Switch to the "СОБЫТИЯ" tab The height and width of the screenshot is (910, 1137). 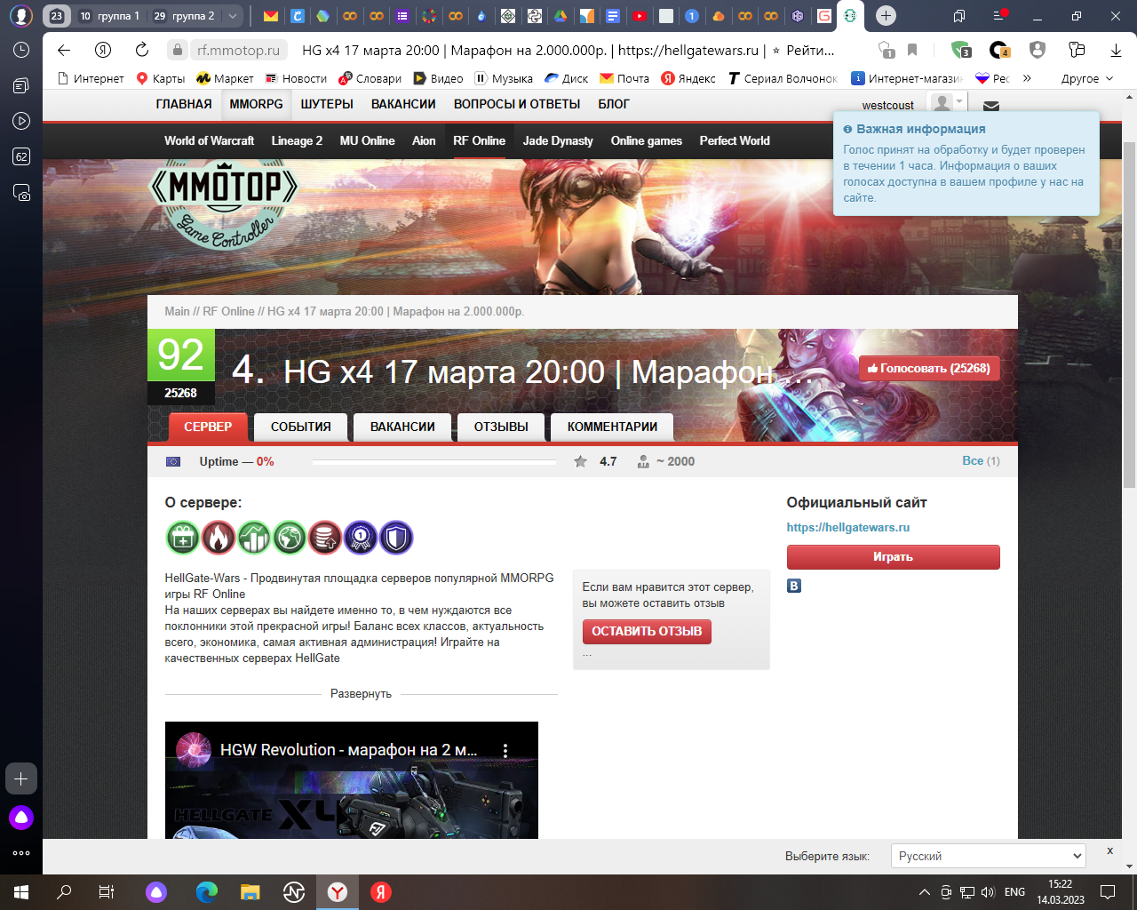coord(300,427)
